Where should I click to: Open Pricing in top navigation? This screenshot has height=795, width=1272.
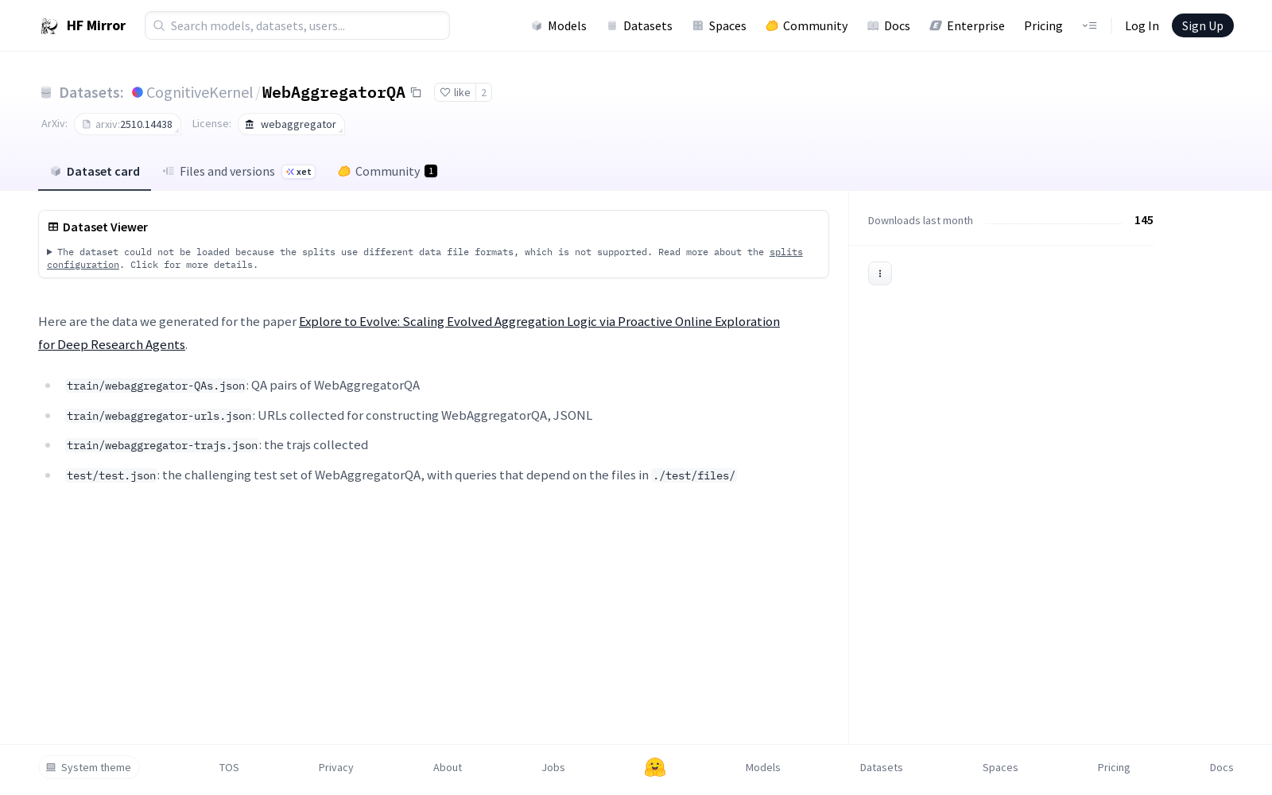1043,25
